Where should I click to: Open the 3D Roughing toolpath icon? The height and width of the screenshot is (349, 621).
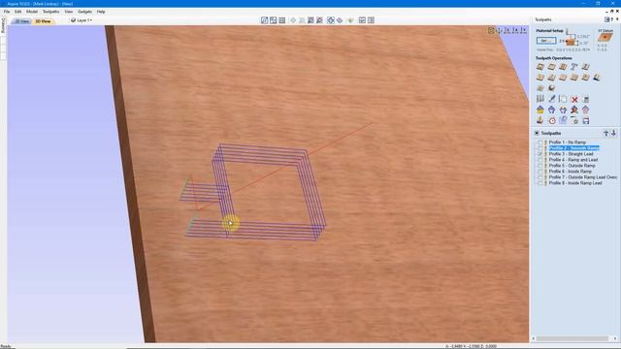click(540, 88)
